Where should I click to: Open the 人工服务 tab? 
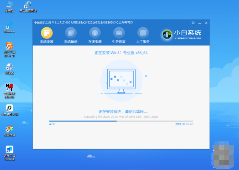tap(143, 35)
